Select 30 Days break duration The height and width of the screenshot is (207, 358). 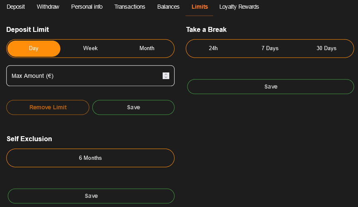(x=327, y=48)
